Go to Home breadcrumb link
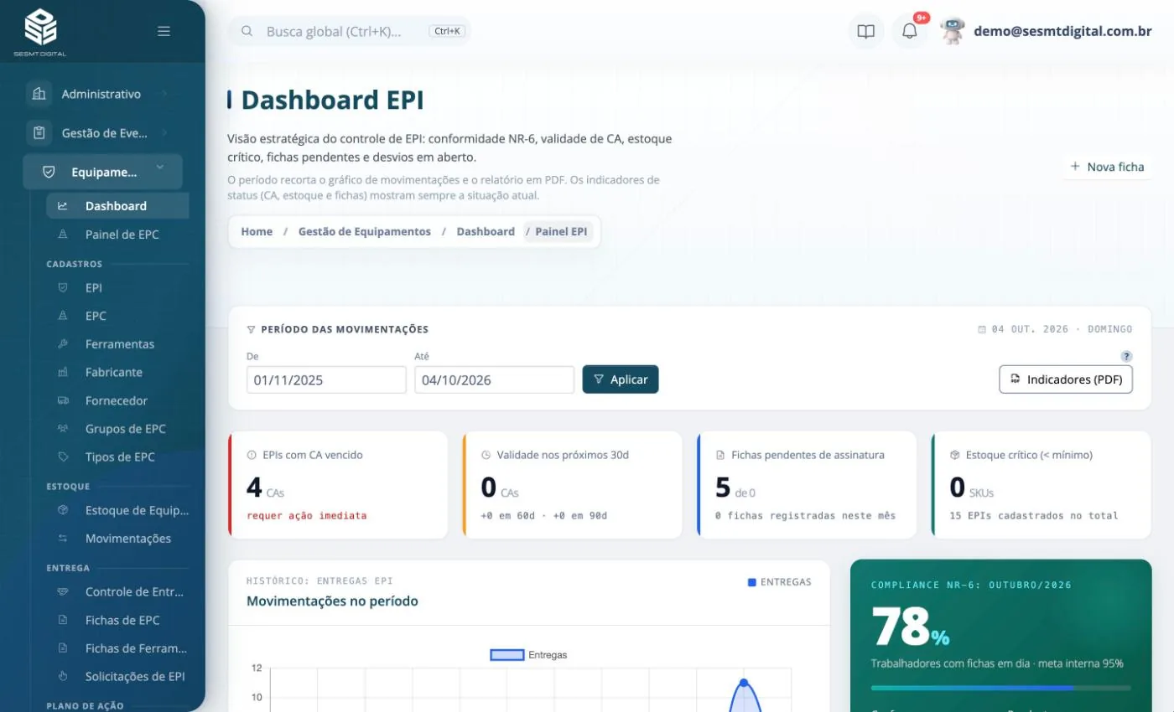Viewport: 1174px width, 712px height. (257, 231)
